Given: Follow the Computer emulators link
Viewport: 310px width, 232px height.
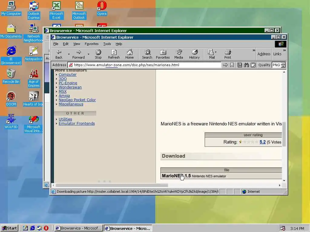Looking at the screenshot, I should pyautogui.click(x=68, y=75).
